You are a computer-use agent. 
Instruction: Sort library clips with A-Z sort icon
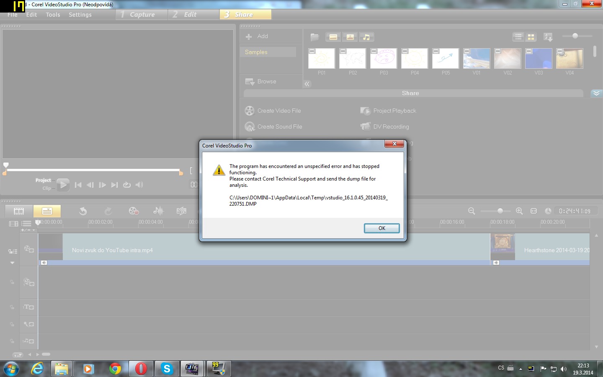(548, 37)
